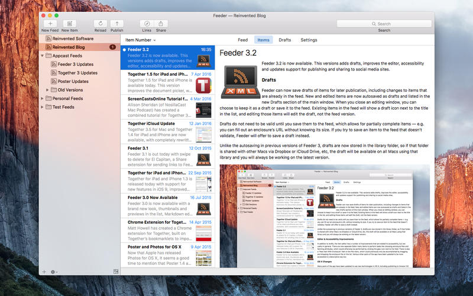Click the large Feeder XML icon in preview
This screenshot has width=473, height=296.
241,82
